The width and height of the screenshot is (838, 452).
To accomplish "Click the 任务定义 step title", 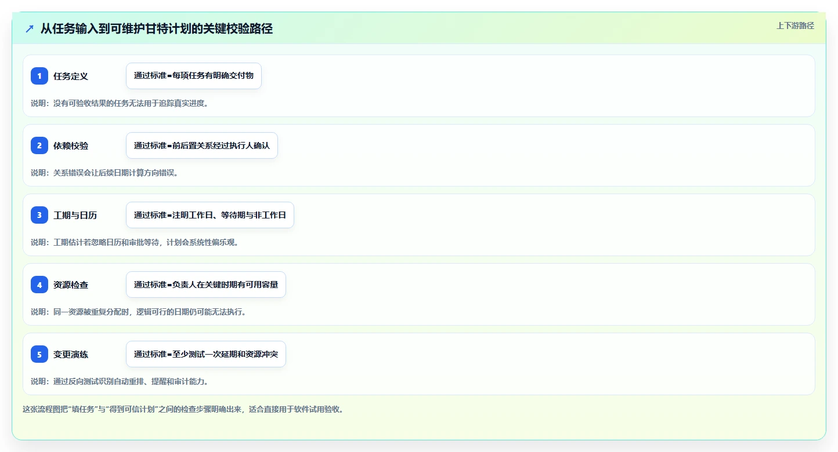I will pos(71,76).
